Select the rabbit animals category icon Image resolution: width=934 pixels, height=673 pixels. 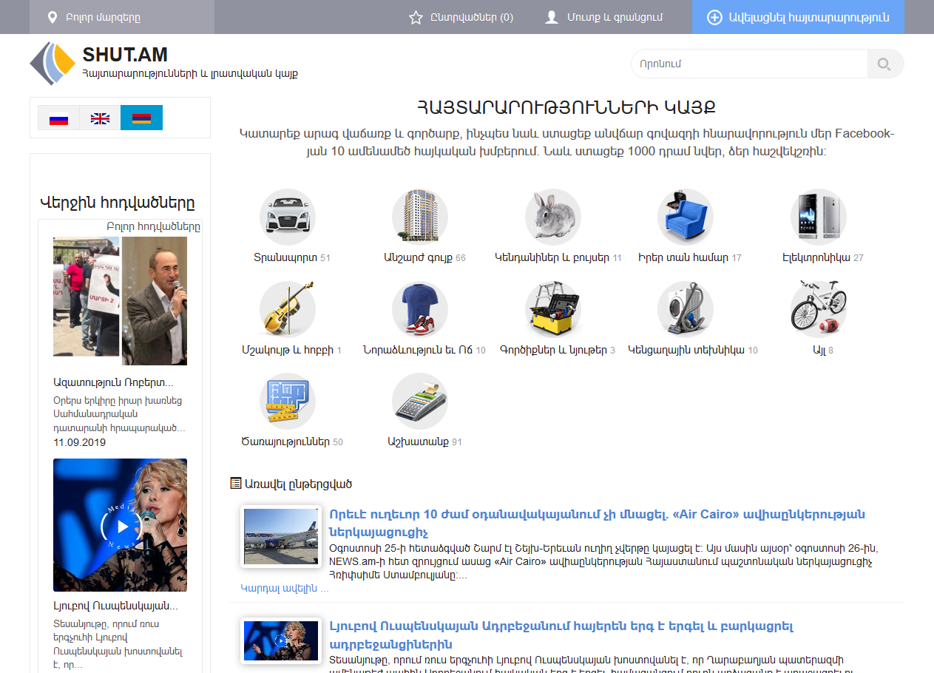click(x=552, y=217)
